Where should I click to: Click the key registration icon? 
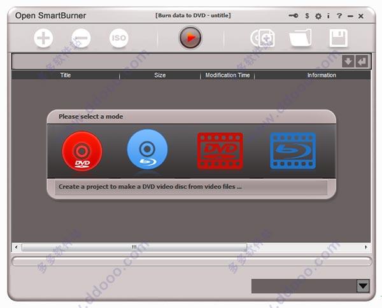tap(294, 16)
